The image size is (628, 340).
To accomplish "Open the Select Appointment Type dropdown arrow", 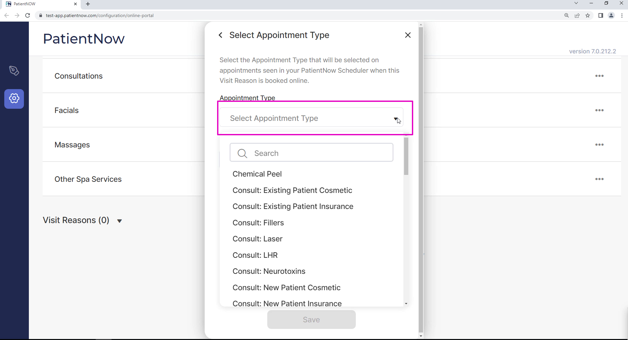I will click(395, 119).
